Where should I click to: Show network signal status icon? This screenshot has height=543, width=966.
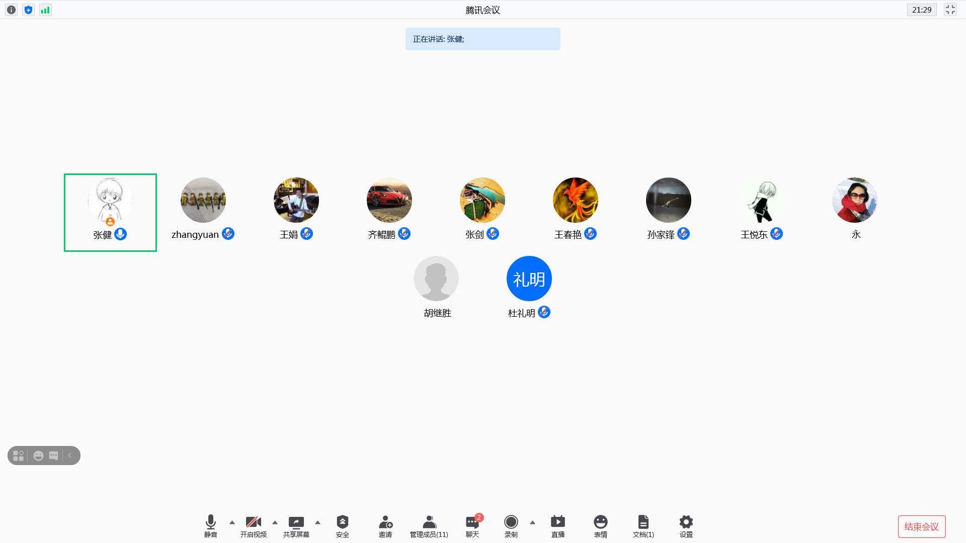45,10
